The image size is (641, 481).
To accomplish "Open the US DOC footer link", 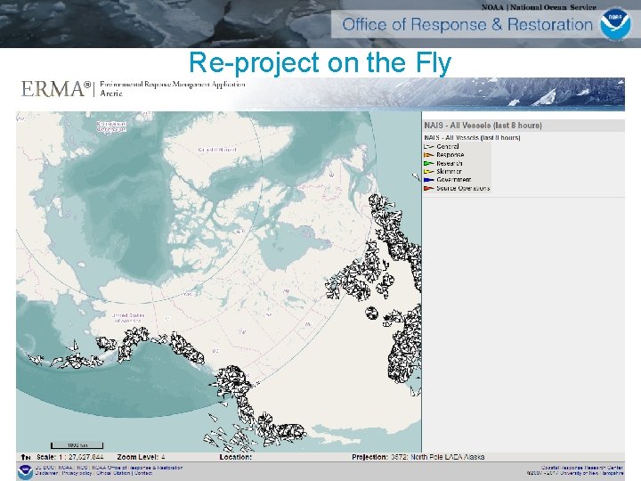I will tap(45, 468).
